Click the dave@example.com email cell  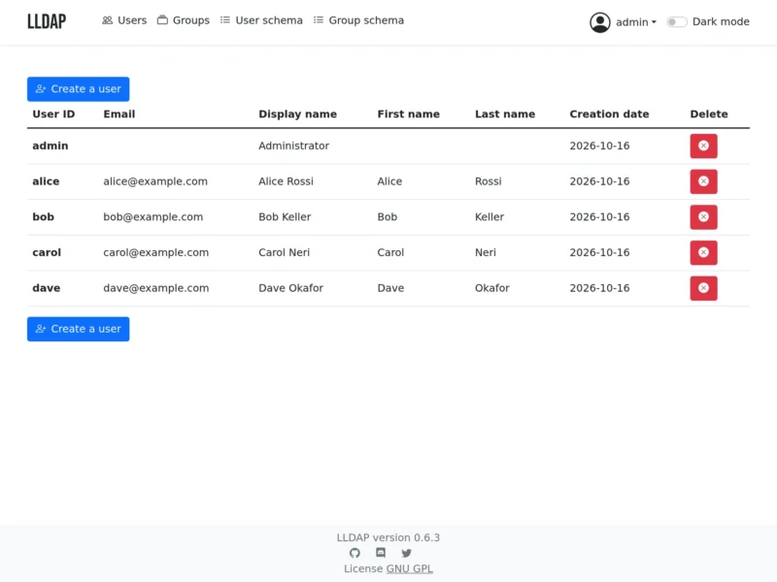pos(156,288)
